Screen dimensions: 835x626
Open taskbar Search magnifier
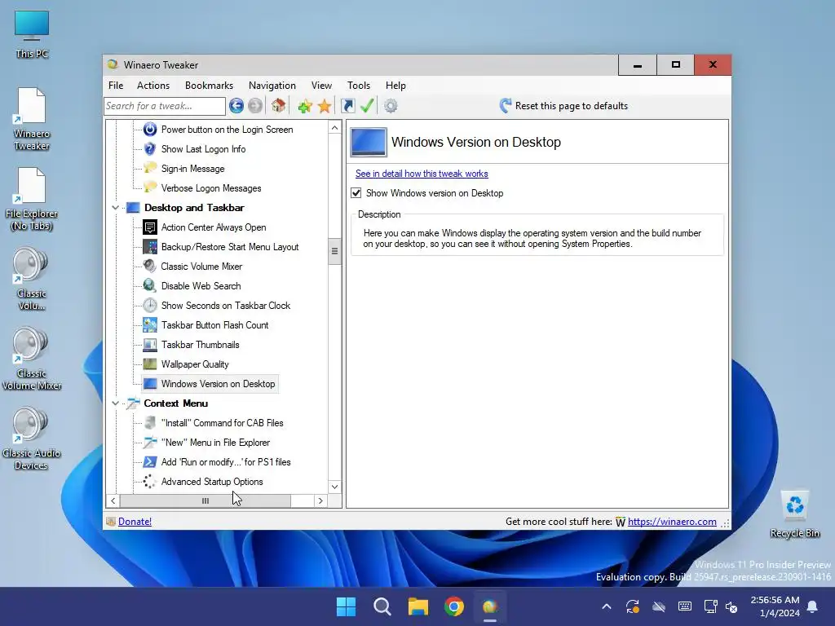coord(382,606)
